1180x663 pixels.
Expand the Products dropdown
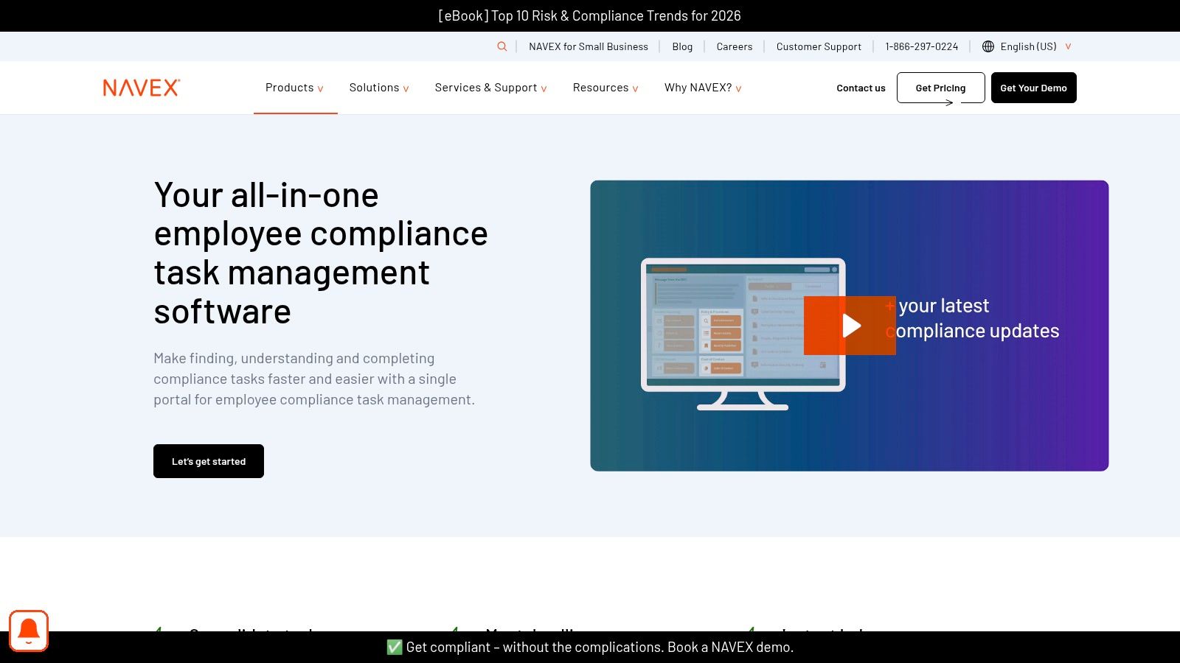click(294, 87)
